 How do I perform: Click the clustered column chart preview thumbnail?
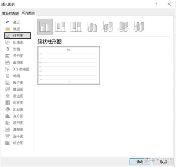pyautogui.click(x=69, y=66)
